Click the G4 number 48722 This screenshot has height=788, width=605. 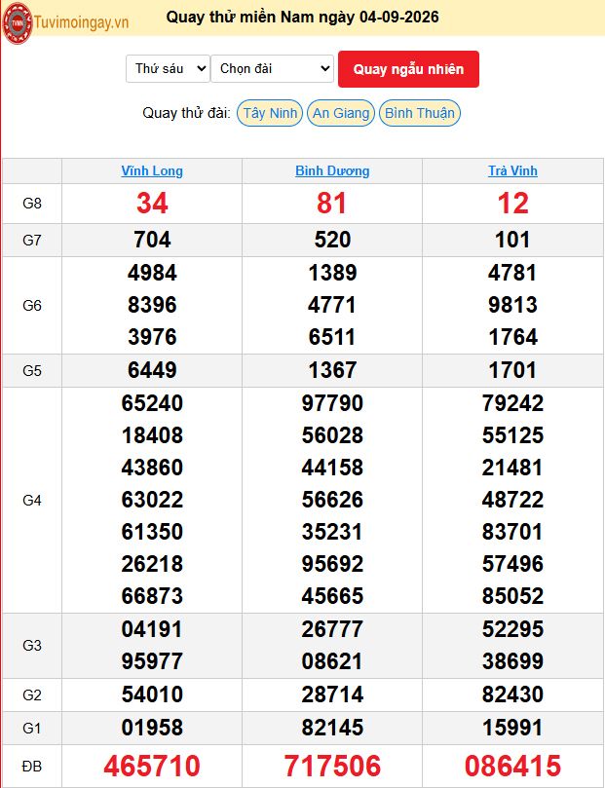(x=512, y=500)
